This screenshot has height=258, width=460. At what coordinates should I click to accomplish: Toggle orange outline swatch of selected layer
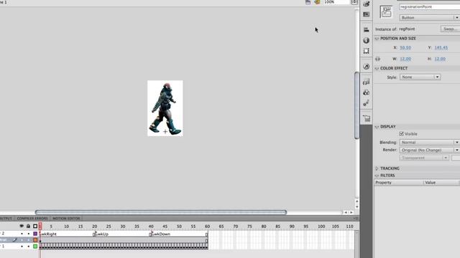point(35,240)
